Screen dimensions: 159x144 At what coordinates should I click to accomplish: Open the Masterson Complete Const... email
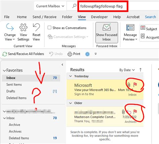[x=105, y=116]
